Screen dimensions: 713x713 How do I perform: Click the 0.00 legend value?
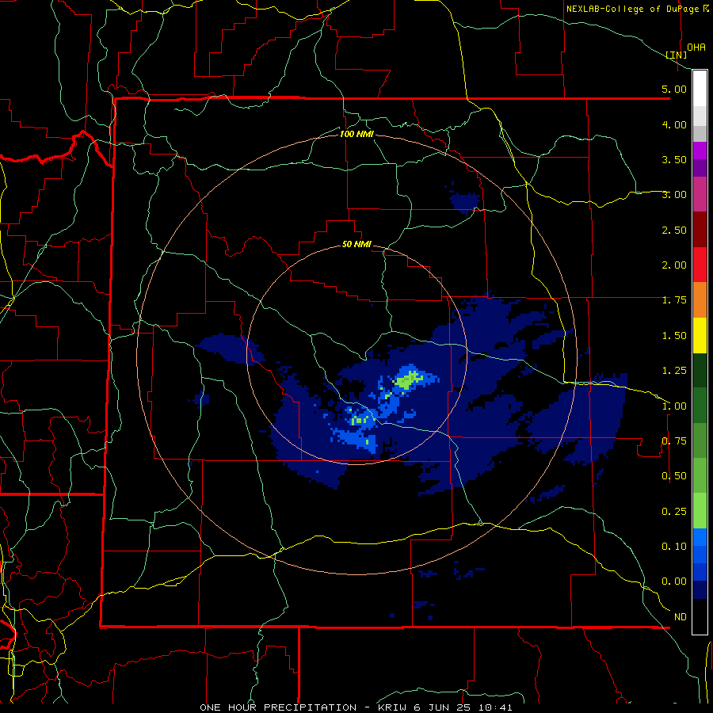tap(674, 581)
